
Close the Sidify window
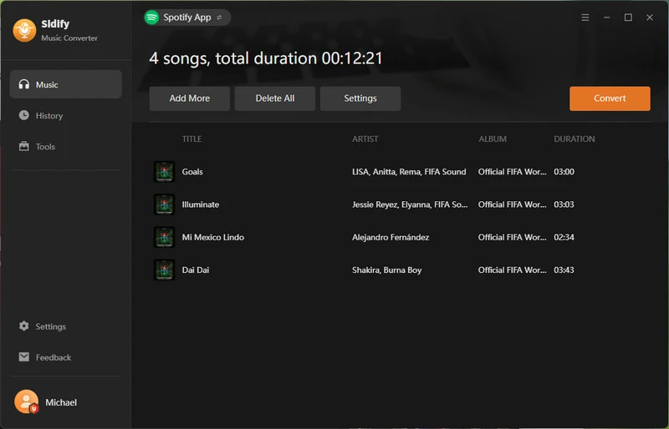click(650, 18)
